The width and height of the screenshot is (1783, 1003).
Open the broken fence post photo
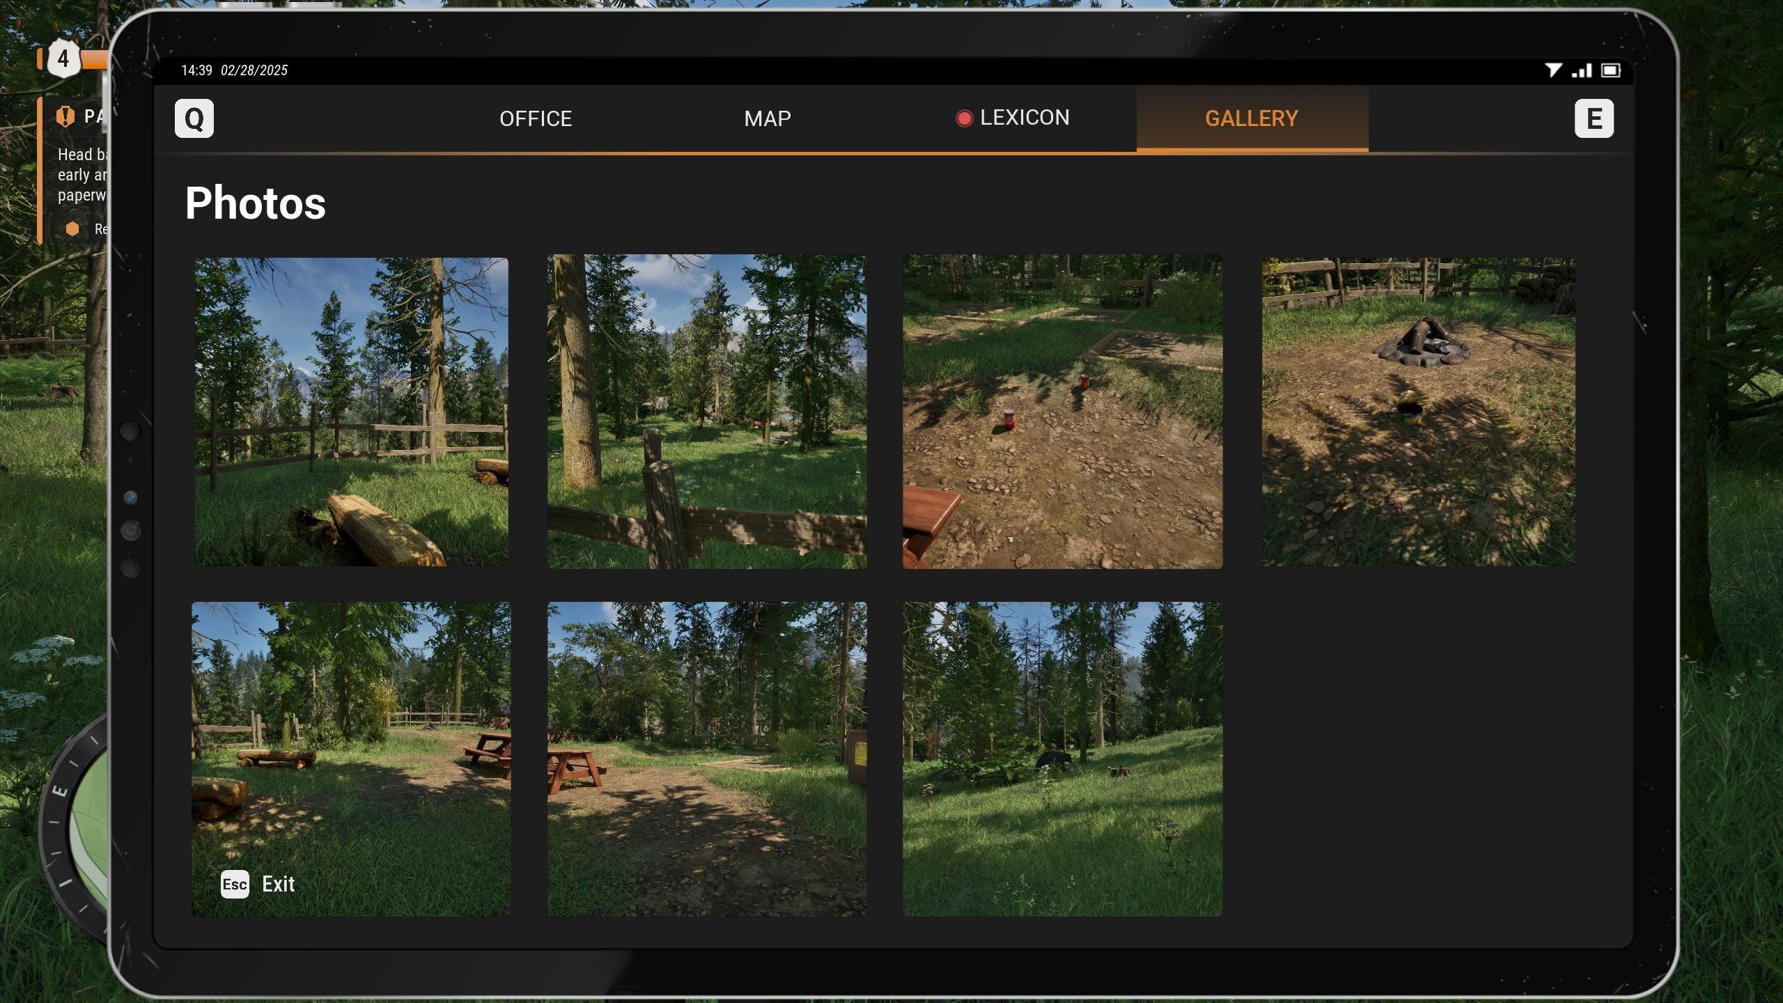click(707, 412)
